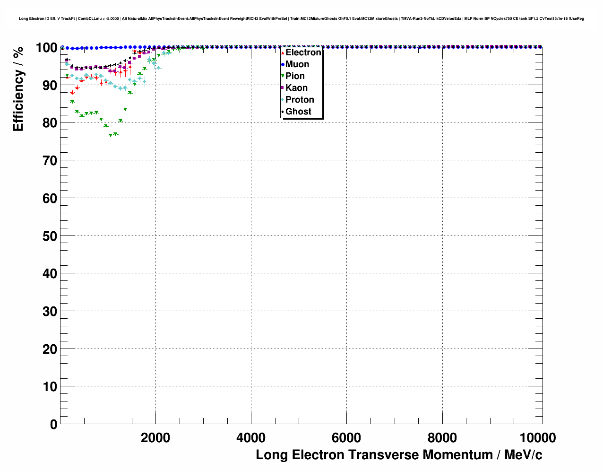Select the 'Electron' legend text label

point(303,52)
